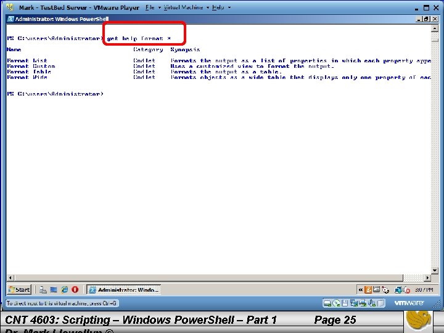Click the tray icon left of the network icon
The width and height of the screenshot is (444, 333).
[385, 290]
